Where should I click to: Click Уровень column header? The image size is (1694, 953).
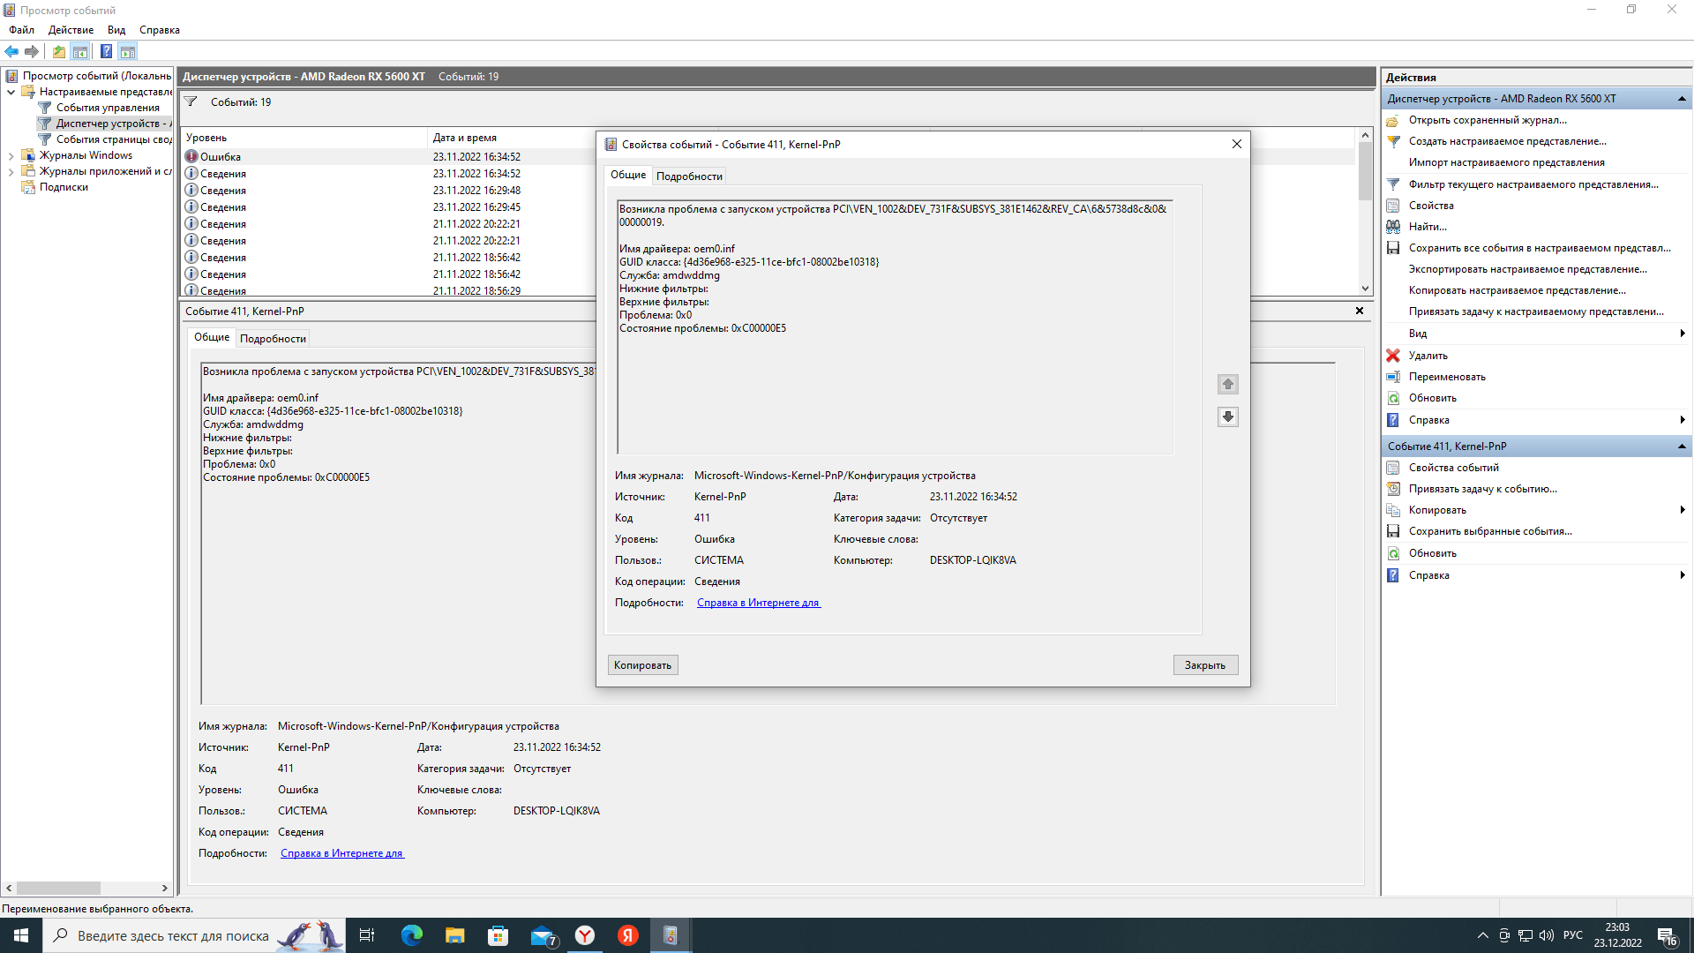click(304, 138)
